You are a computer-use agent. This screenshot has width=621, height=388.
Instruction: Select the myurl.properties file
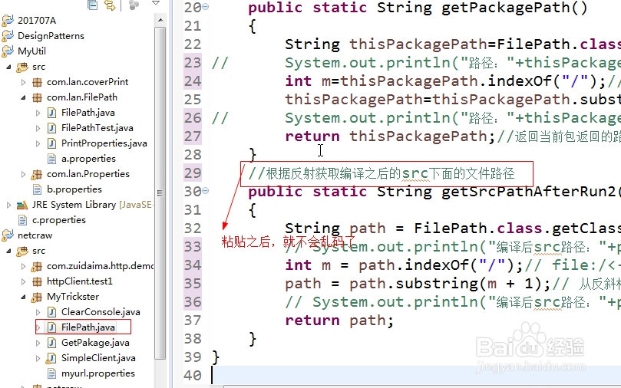[97, 373]
